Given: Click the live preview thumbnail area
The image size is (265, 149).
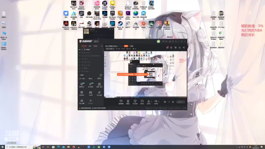Looking at the screenshot, I should 145,74.
